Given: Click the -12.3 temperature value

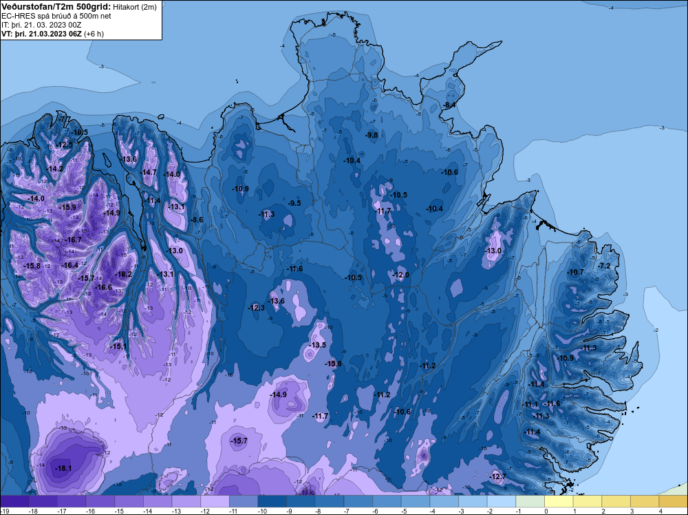Looking at the screenshot, I should [256, 308].
